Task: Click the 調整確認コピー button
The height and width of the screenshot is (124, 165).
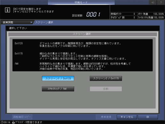Action: point(22,117)
